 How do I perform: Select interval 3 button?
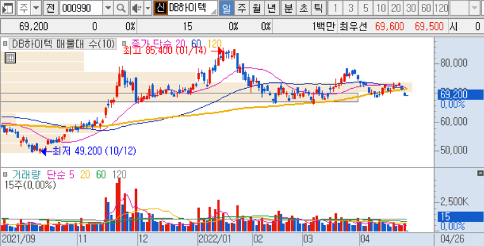[x=350, y=8]
